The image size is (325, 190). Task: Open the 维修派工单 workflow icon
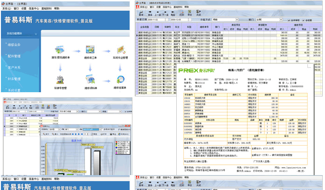(x=90, y=50)
